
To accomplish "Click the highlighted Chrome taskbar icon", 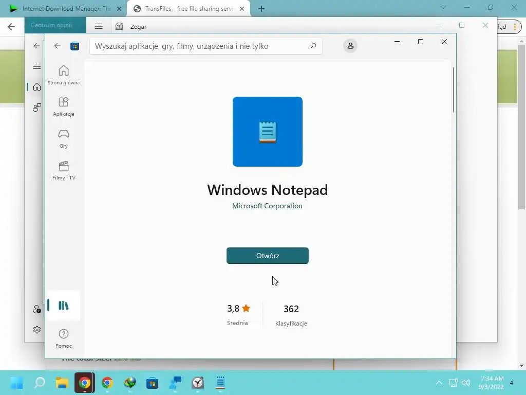I will 85,383.
